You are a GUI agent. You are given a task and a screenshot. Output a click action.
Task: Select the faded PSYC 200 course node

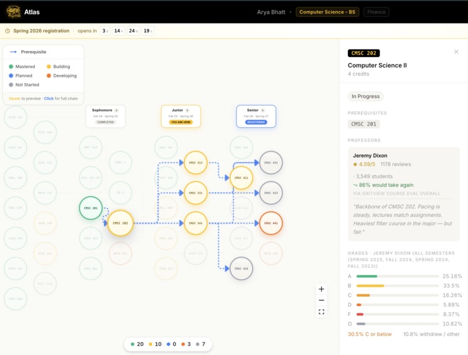(x=45, y=133)
